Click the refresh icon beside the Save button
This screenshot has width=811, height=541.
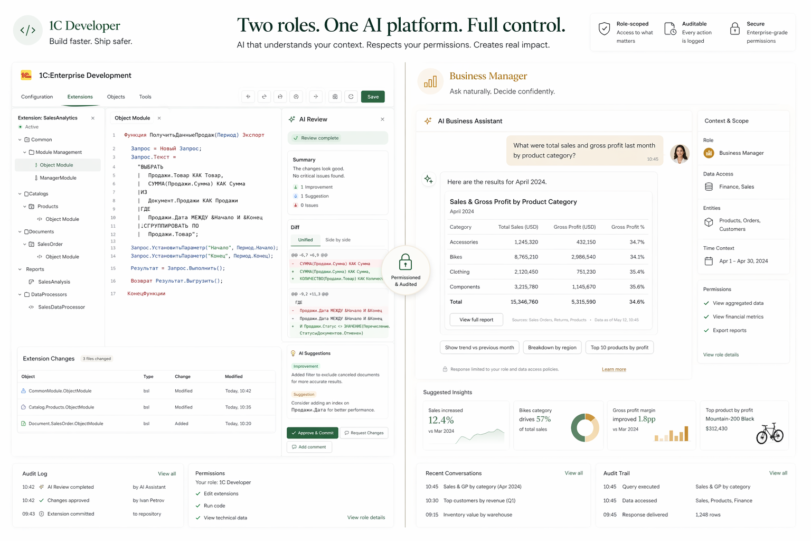pos(351,97)
